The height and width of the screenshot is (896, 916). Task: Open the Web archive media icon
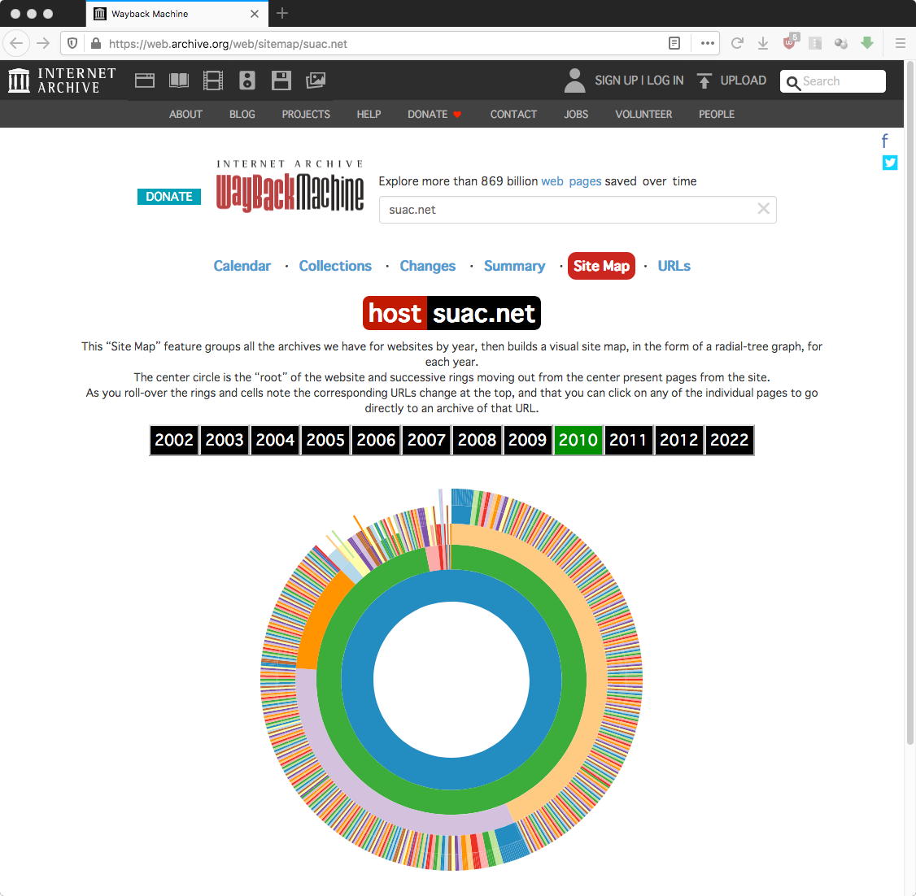coord(144,80)
